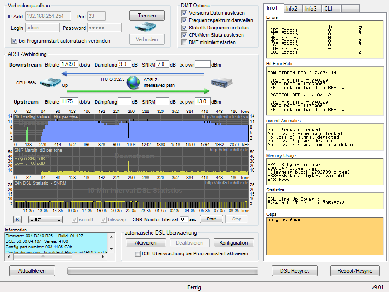Toggle the snrmft checkbox
The height and width of the screenshot is (292, 389).
coord(74,219)
